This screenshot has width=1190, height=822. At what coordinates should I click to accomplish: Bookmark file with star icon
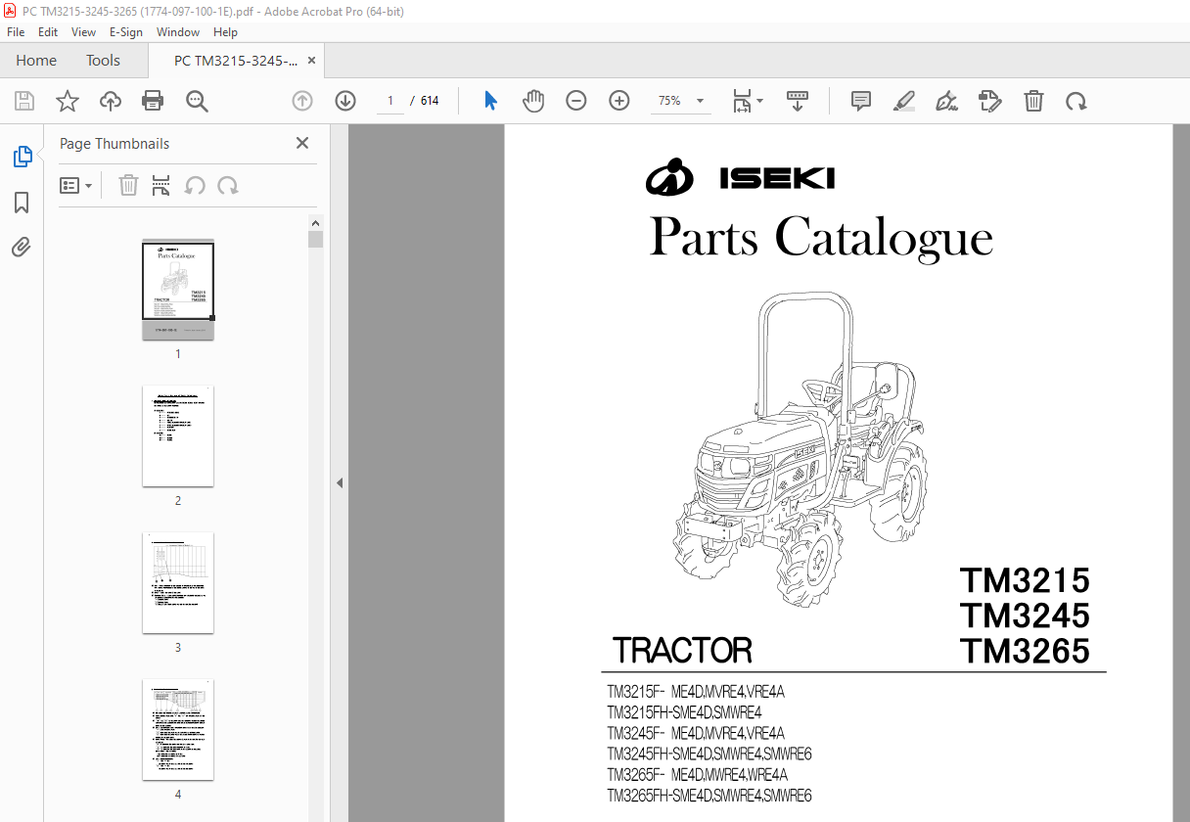68,101
